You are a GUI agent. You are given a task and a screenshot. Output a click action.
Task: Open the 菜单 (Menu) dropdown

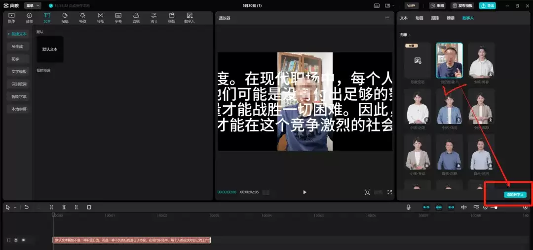pyautogui.click(x=32, y=6)
